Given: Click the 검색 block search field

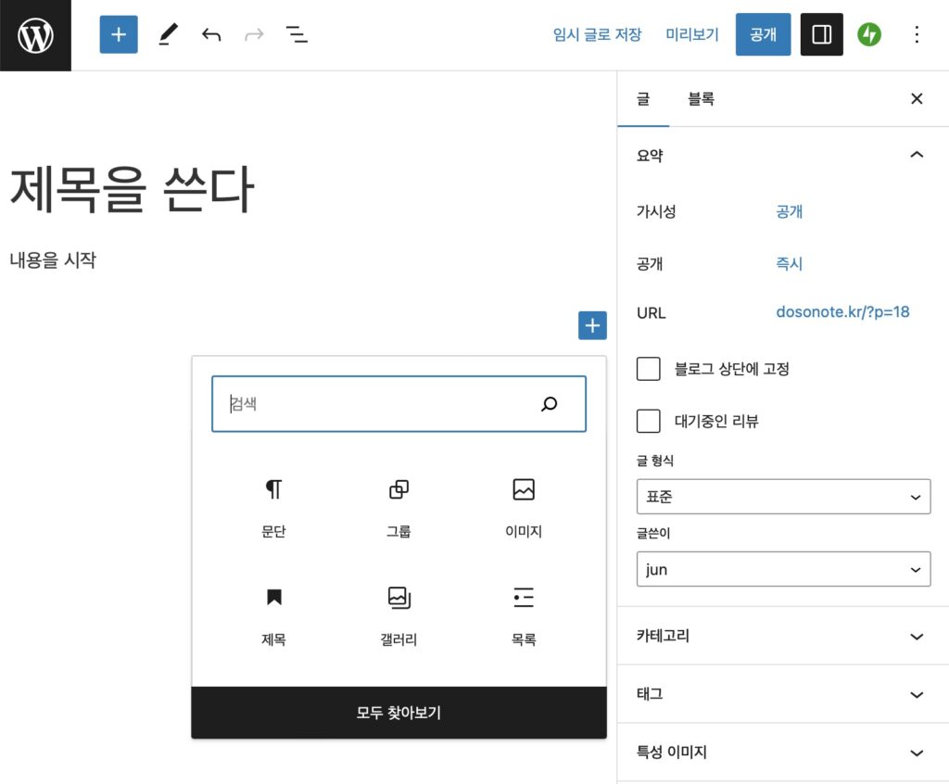Looking at the screenshot, I should click(x=380, y=404).
